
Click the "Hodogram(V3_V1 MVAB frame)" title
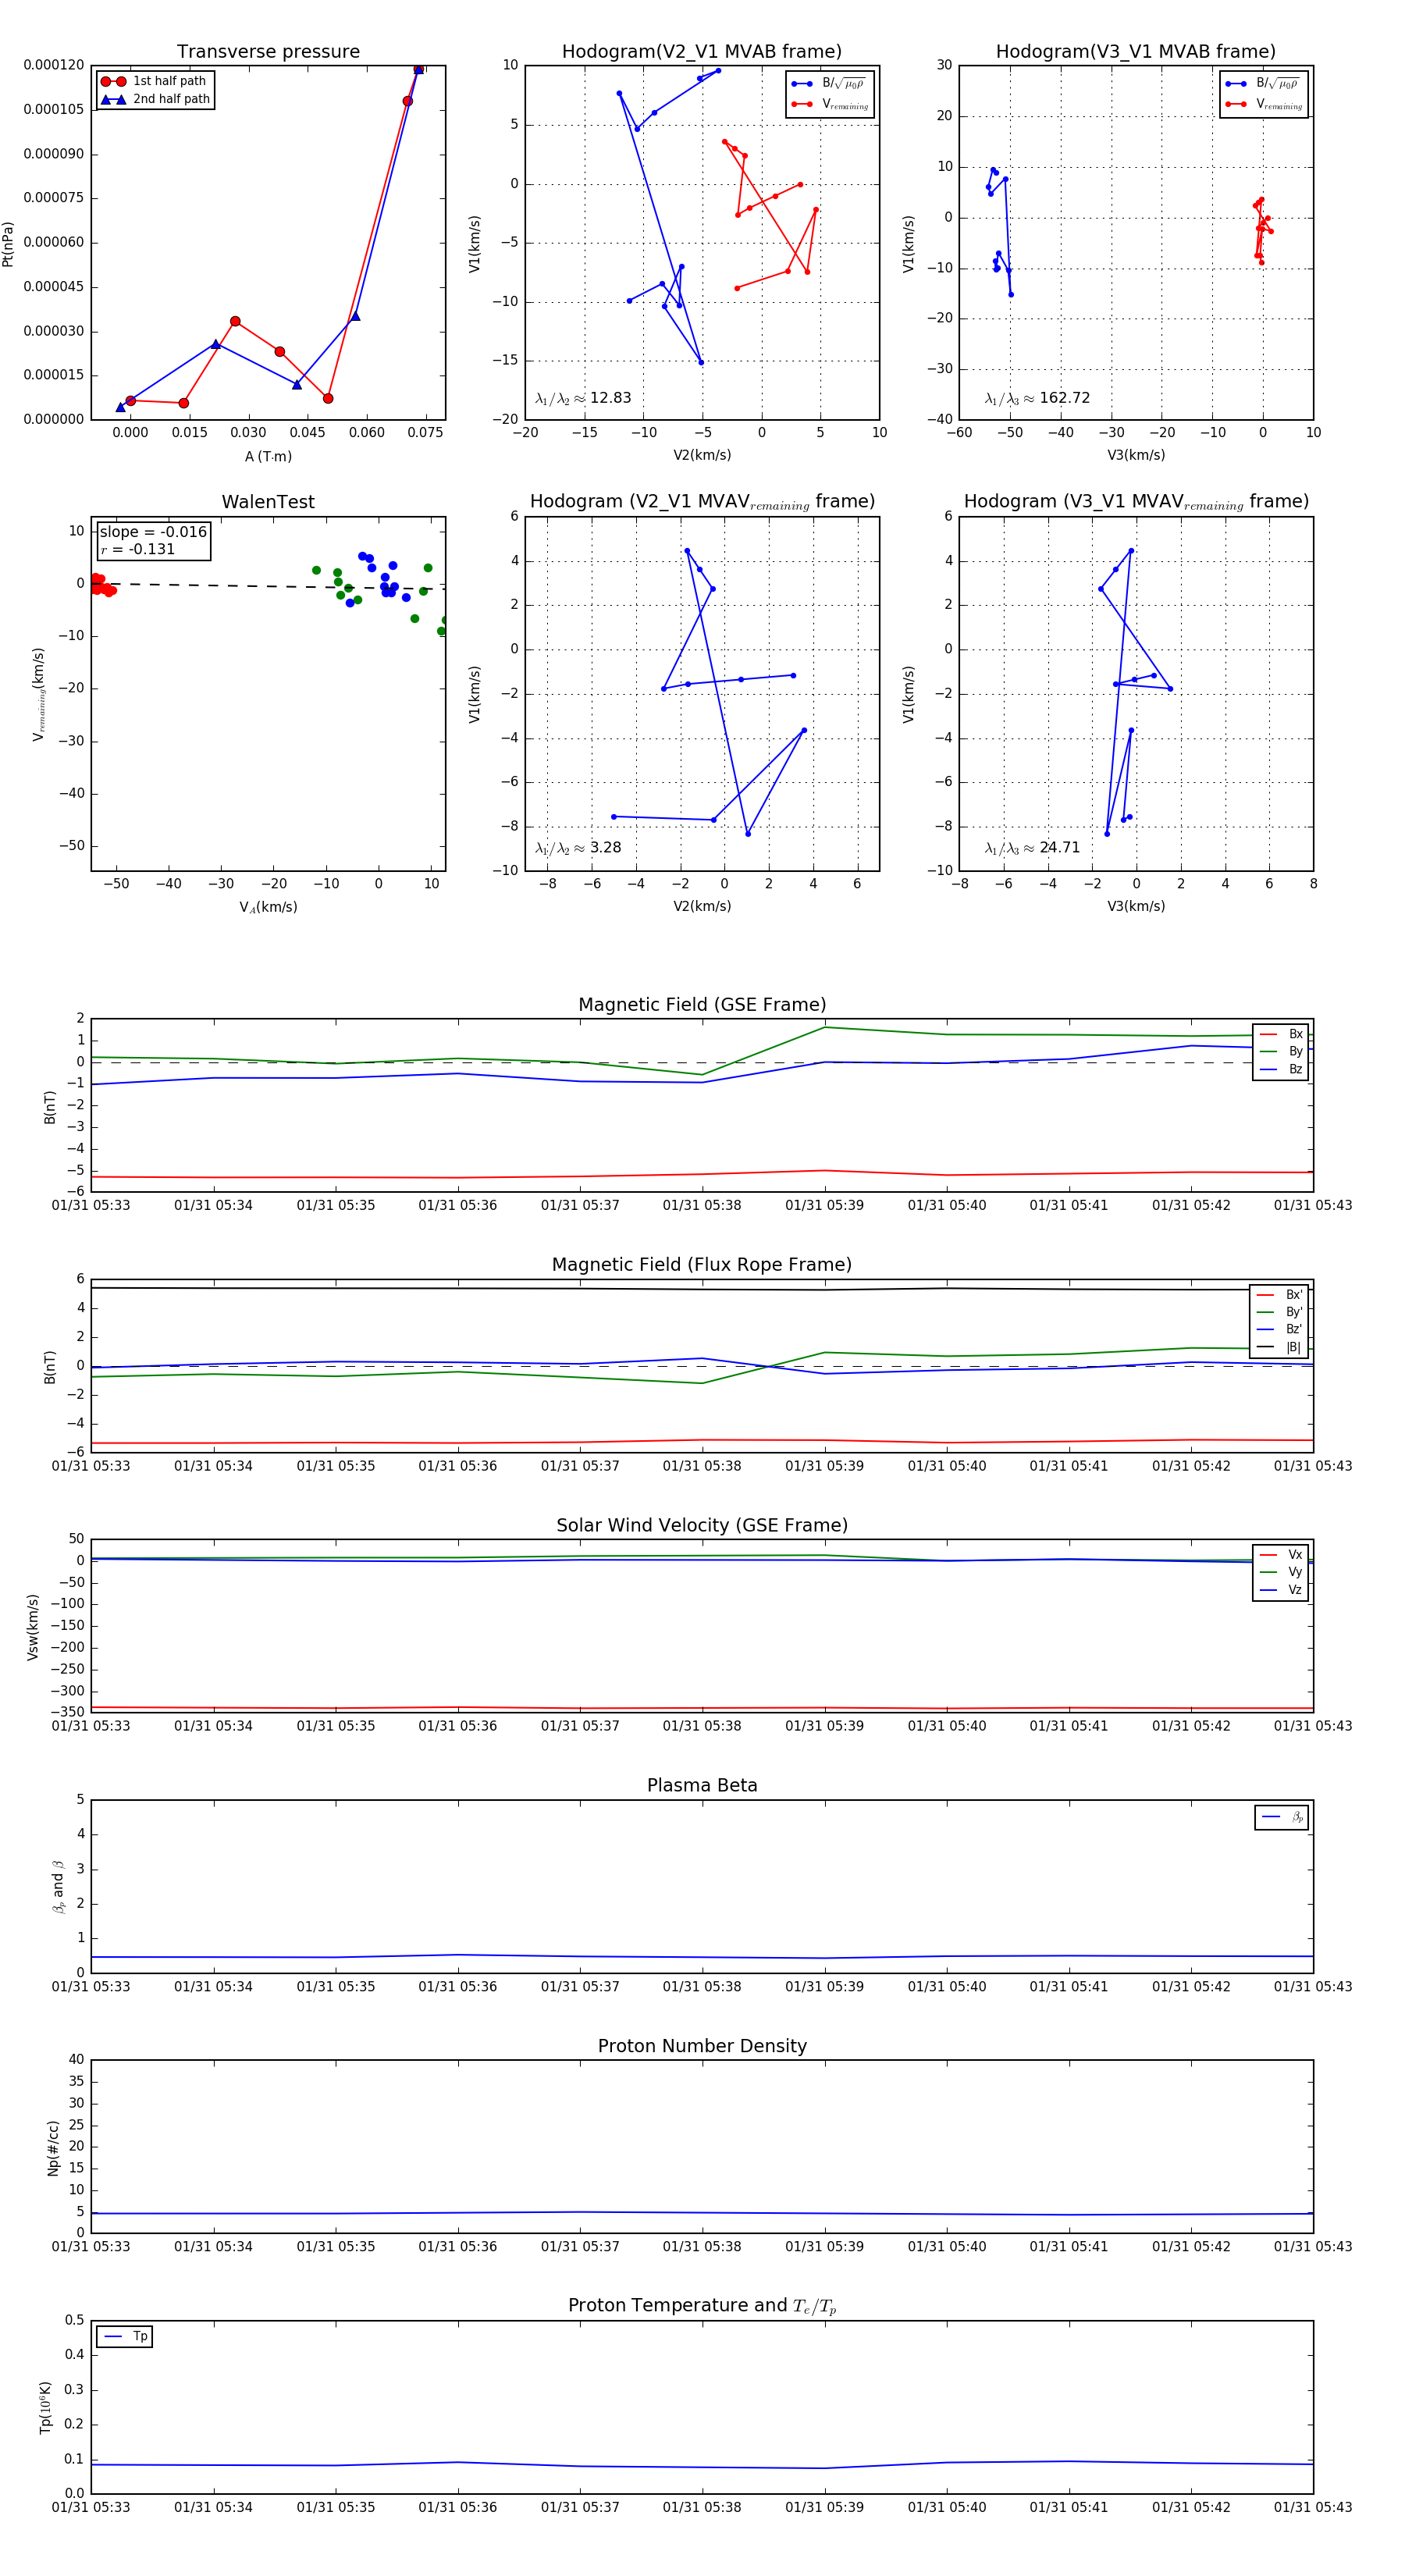(1136, 51)
